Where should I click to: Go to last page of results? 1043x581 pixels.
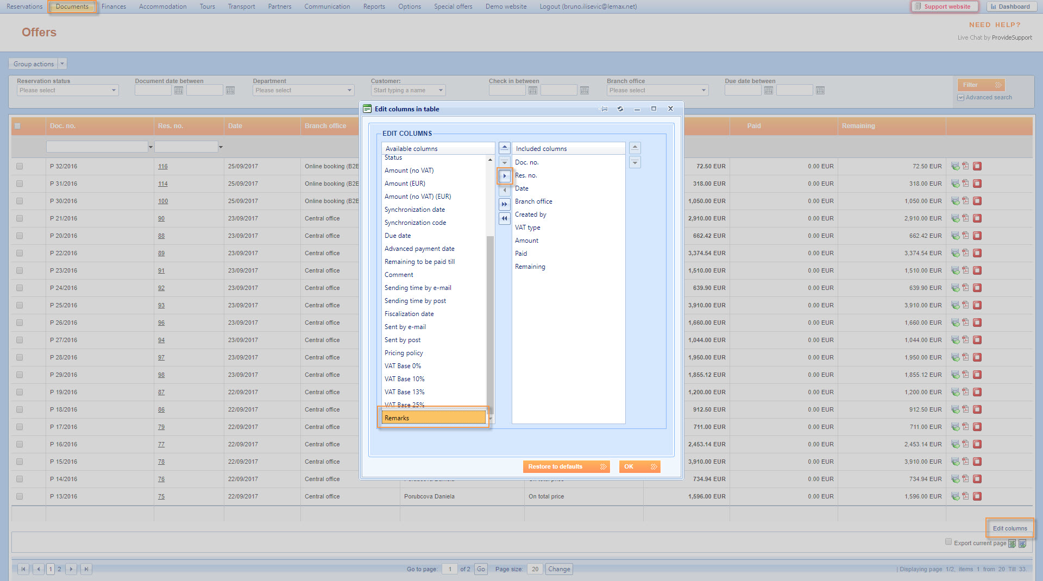pos(86,569)
